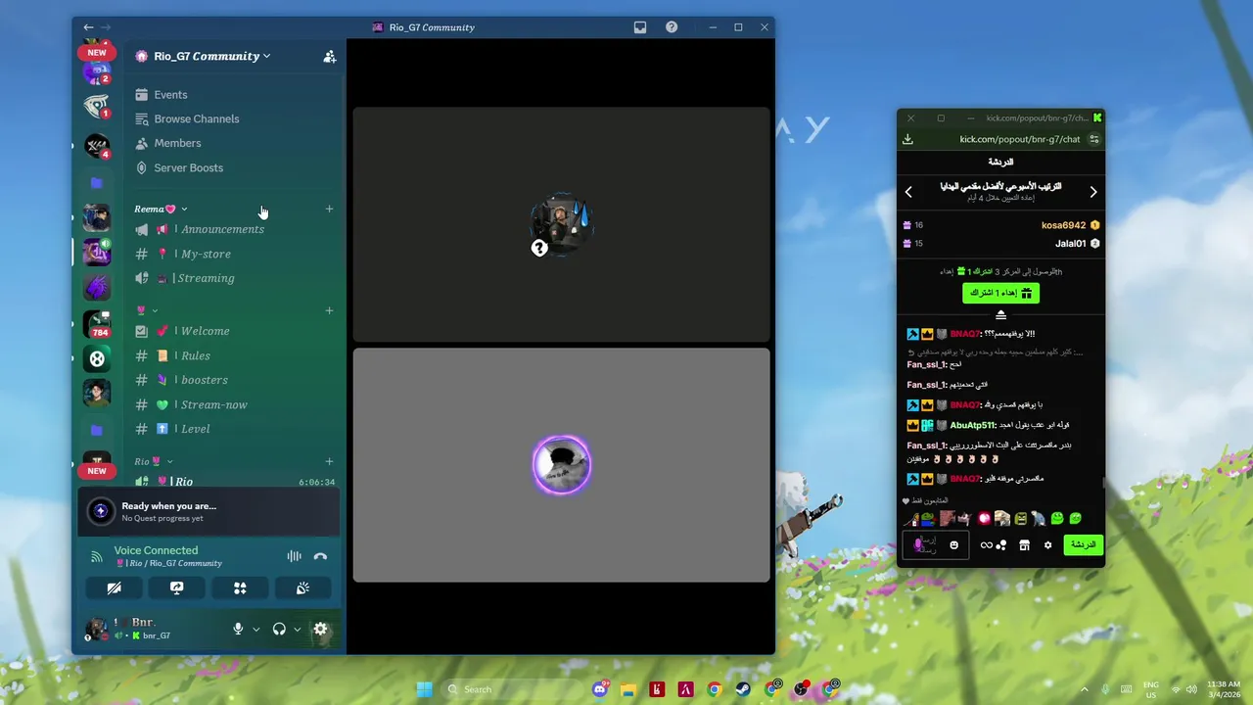The width and height of the screenshot is (1253, 705).
Task: Collapse the Rio channel category
Action: click(x=154, y=461)
